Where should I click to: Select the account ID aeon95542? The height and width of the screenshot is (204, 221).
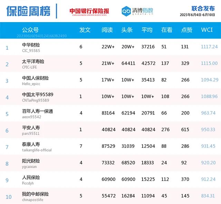(x=31, y=117)
